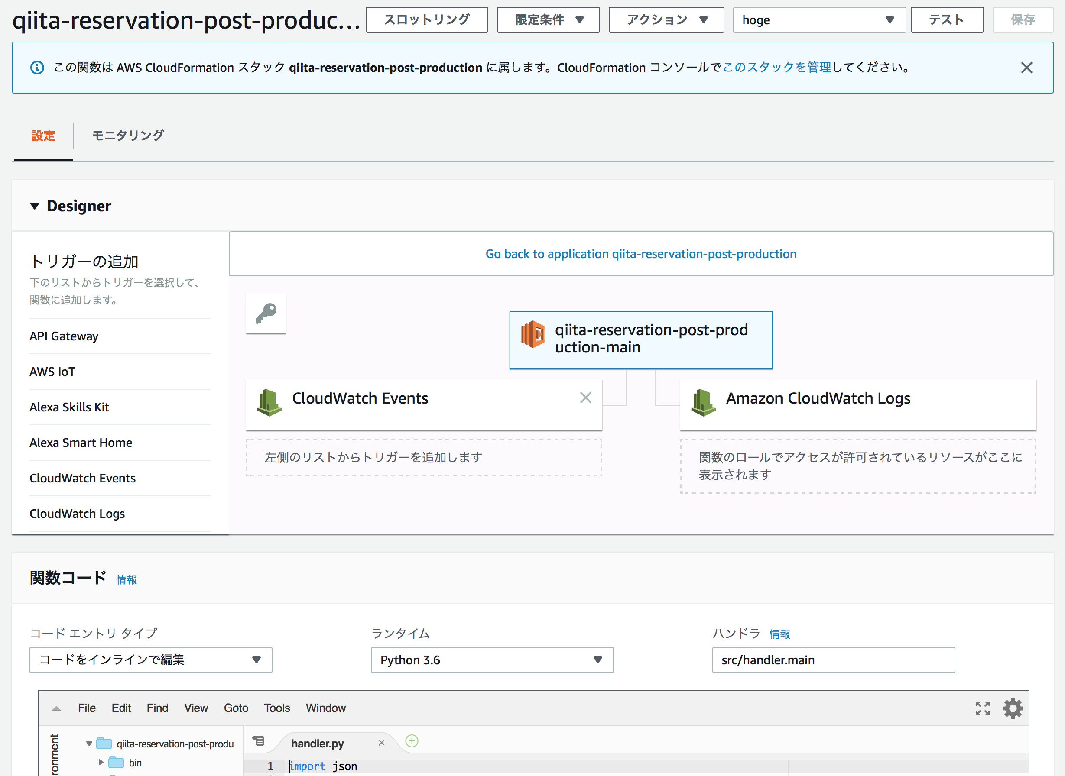The height and width of the screenshot is (776, 1065).
Task: Switch to the モニタリング tab
Action: pyautogui.click(x=128, y=136)
